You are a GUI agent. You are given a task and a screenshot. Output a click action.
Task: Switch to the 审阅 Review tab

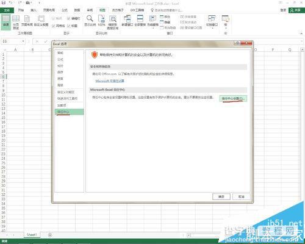coord(90,10)
